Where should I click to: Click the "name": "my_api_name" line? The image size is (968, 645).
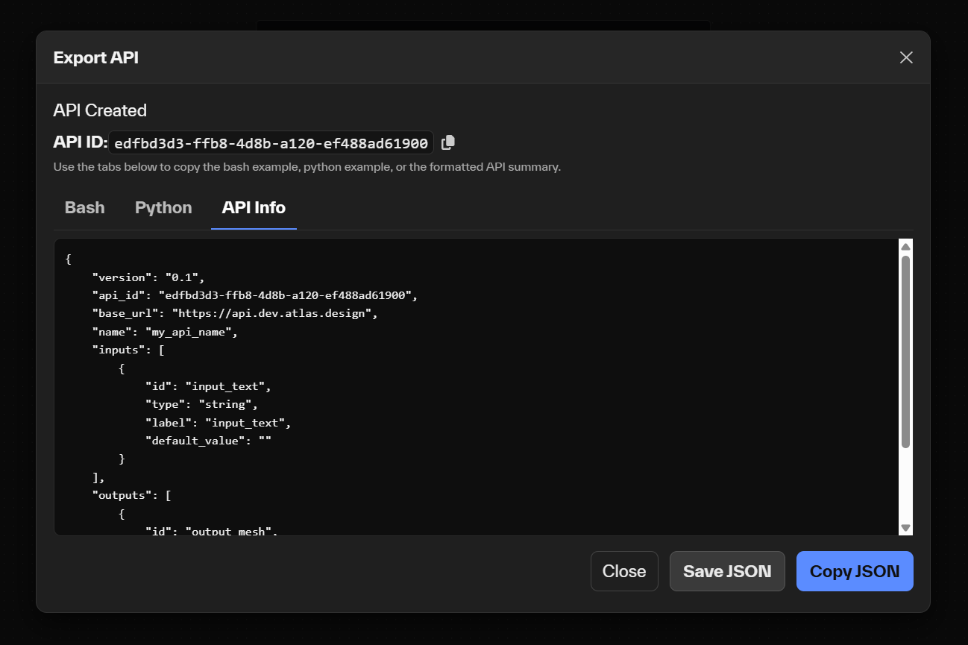point(164,332)
